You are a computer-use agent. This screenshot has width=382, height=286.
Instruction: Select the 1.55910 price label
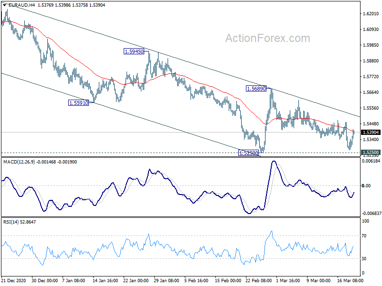[79, 103]
